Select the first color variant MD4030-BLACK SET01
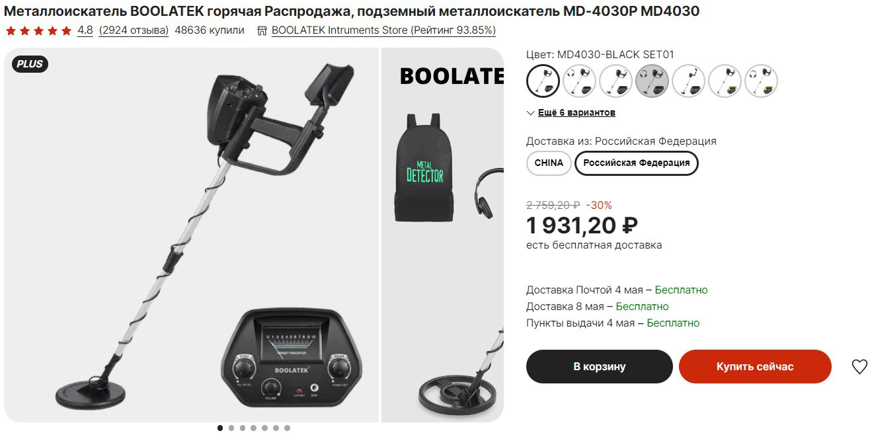 point(543,81)
